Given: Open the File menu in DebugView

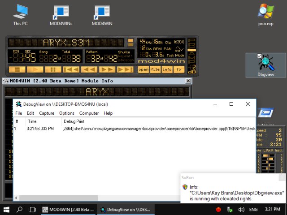Looking at the screenshot, I should pos(19,113).
